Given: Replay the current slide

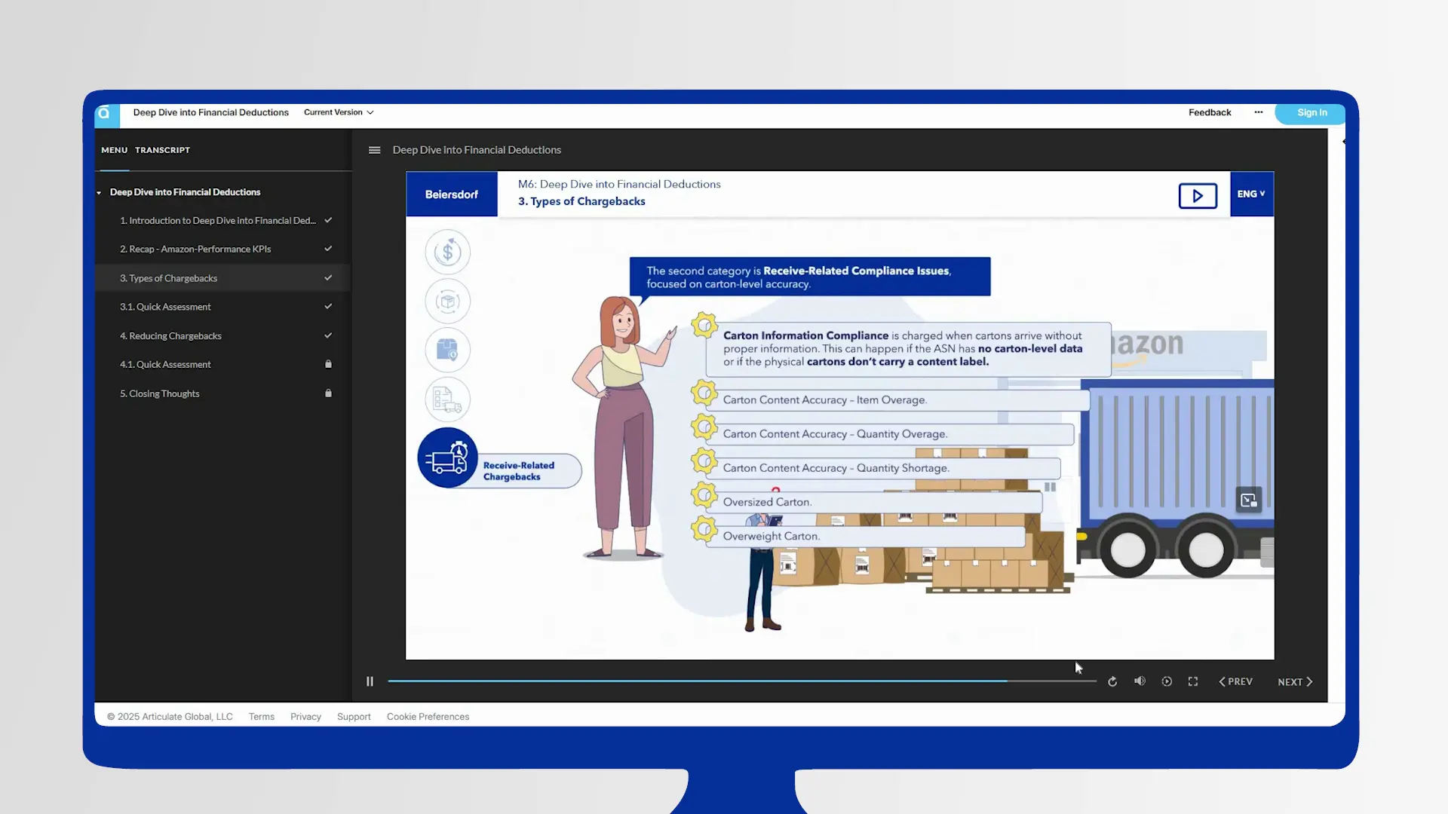Looking at the screenshot, I should 1112,681.
